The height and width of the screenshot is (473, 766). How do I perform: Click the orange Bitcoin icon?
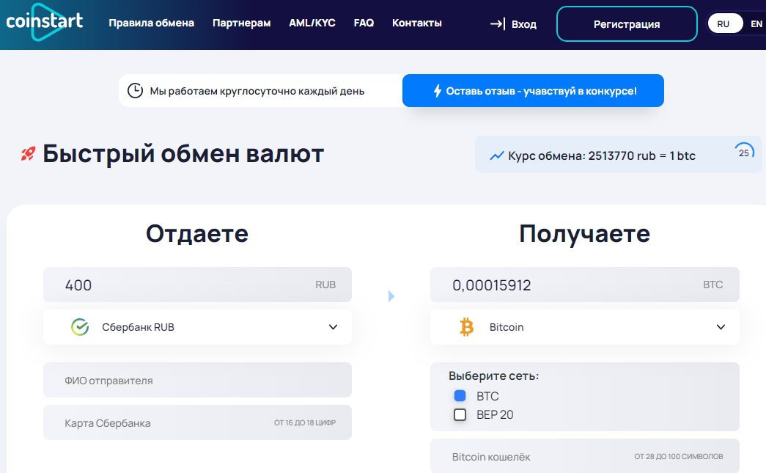click(467, 327)
